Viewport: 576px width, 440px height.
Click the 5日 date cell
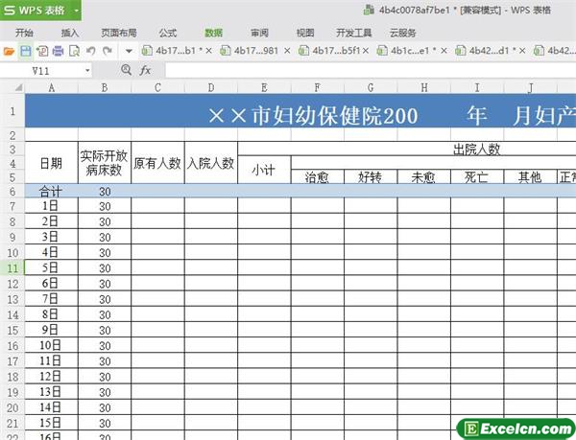click(52, 267)
